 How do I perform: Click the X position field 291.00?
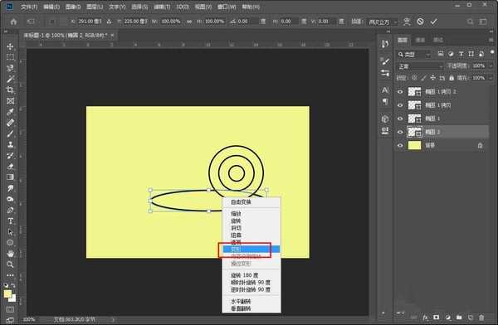(x=90, y=22)
